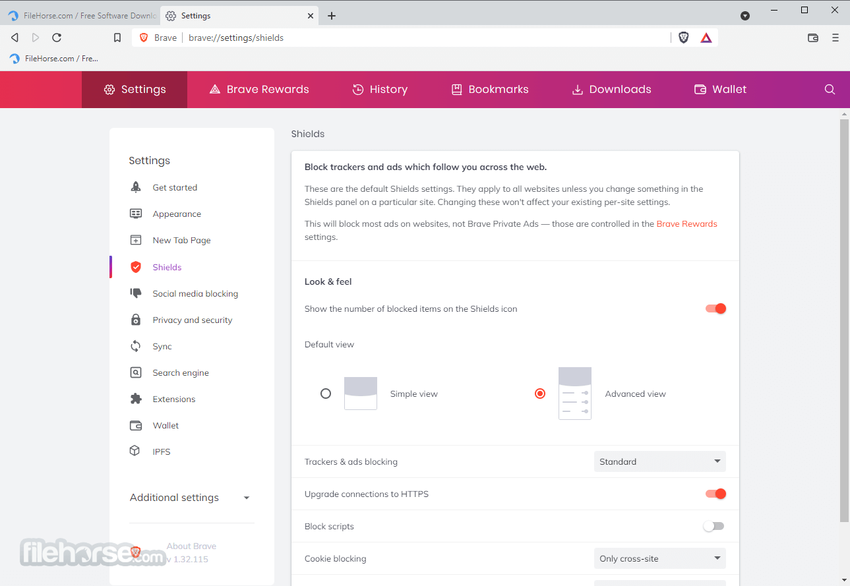Click the page vertical scrollbar thumb

click(844, 321)
